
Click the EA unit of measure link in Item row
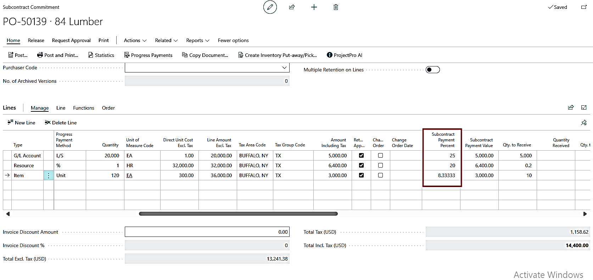pos(129,175)
